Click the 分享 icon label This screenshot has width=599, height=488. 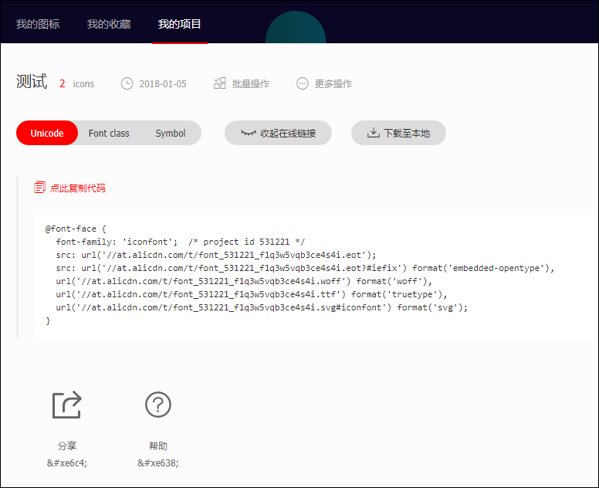[67, 446]
